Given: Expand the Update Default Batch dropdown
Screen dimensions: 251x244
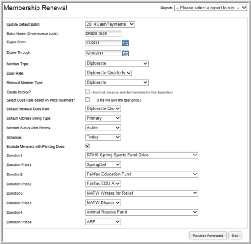Looking at the screenshot, I should pyautogui.click(x=110, y=24).
